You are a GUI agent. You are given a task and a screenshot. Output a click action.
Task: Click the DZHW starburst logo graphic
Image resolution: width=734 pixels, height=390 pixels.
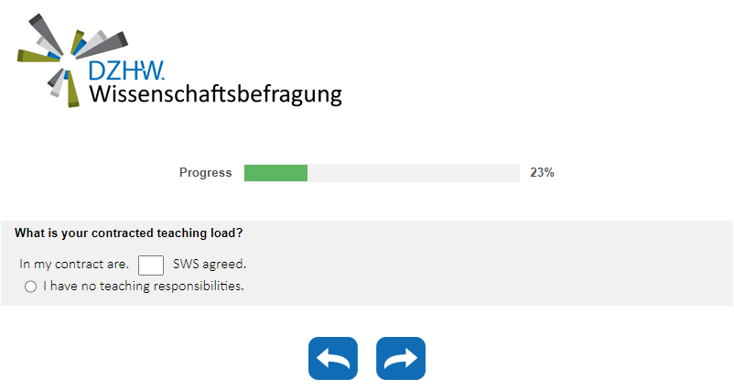click(x=64, y=57)
